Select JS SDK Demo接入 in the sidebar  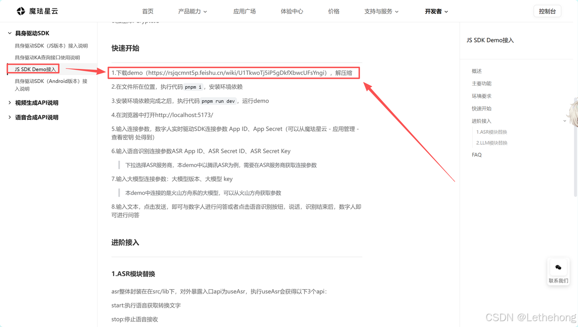click(33, 69)
